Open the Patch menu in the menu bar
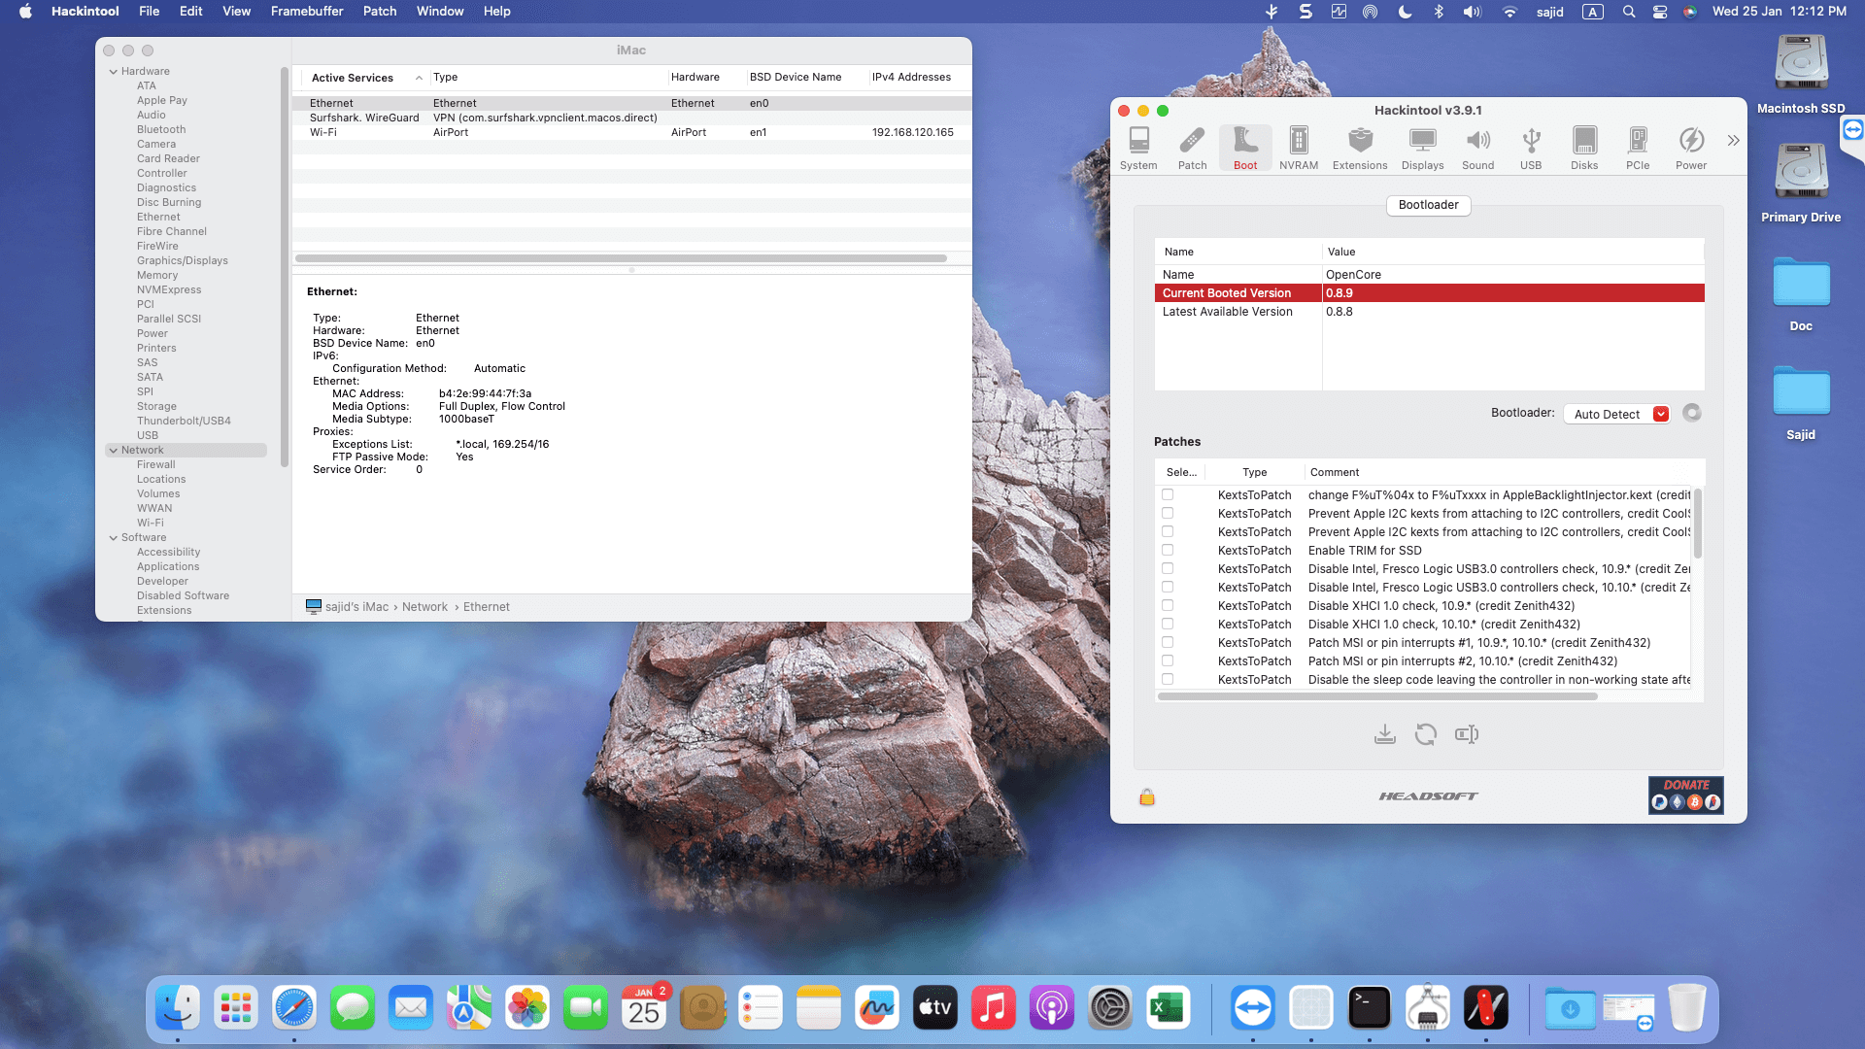Viewport: 1865px width, 1049px height. coord(380,12)
